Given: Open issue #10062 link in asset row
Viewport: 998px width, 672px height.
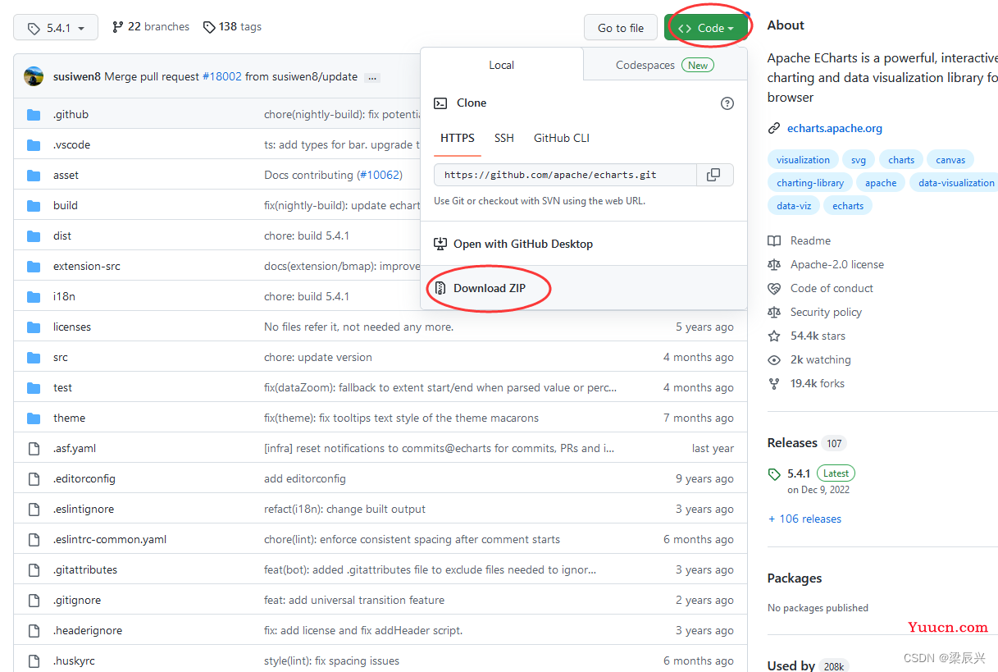Looking at the screenshot, I should pos(379,175).
